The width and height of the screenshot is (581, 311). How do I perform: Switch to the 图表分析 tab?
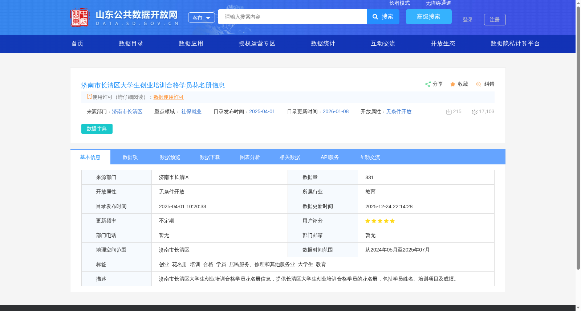pyautogui.click(x=250, y=157)
